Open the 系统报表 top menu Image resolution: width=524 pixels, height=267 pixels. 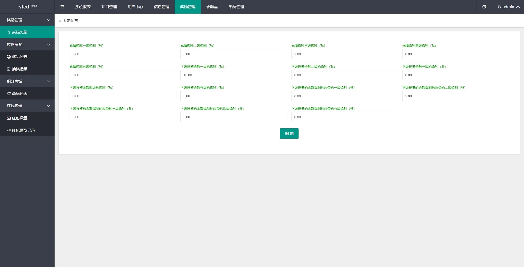tap(83, 7)
